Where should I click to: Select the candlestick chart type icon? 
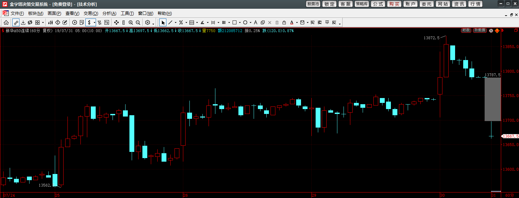50,22
